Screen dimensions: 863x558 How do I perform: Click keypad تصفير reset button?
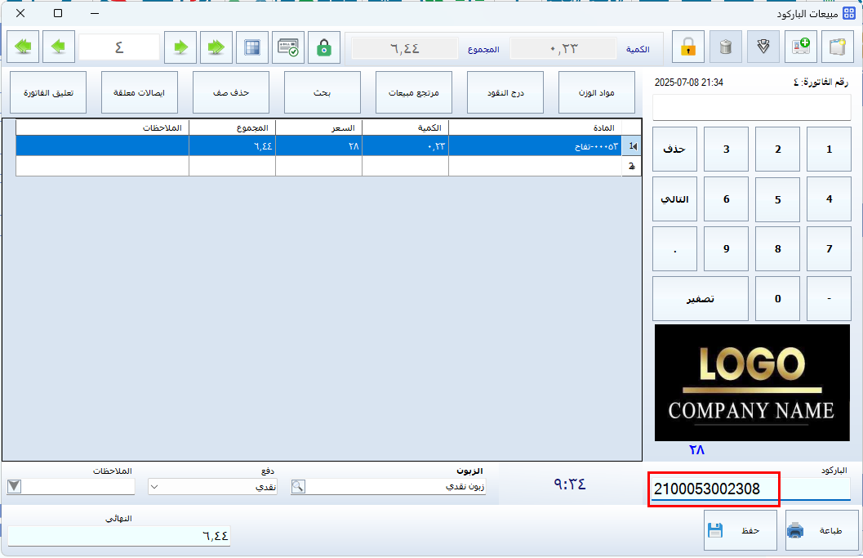point(701,298)
